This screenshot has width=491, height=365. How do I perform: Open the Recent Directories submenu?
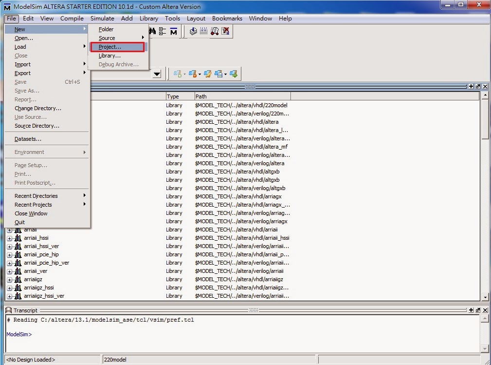click(x=47, y=196)
